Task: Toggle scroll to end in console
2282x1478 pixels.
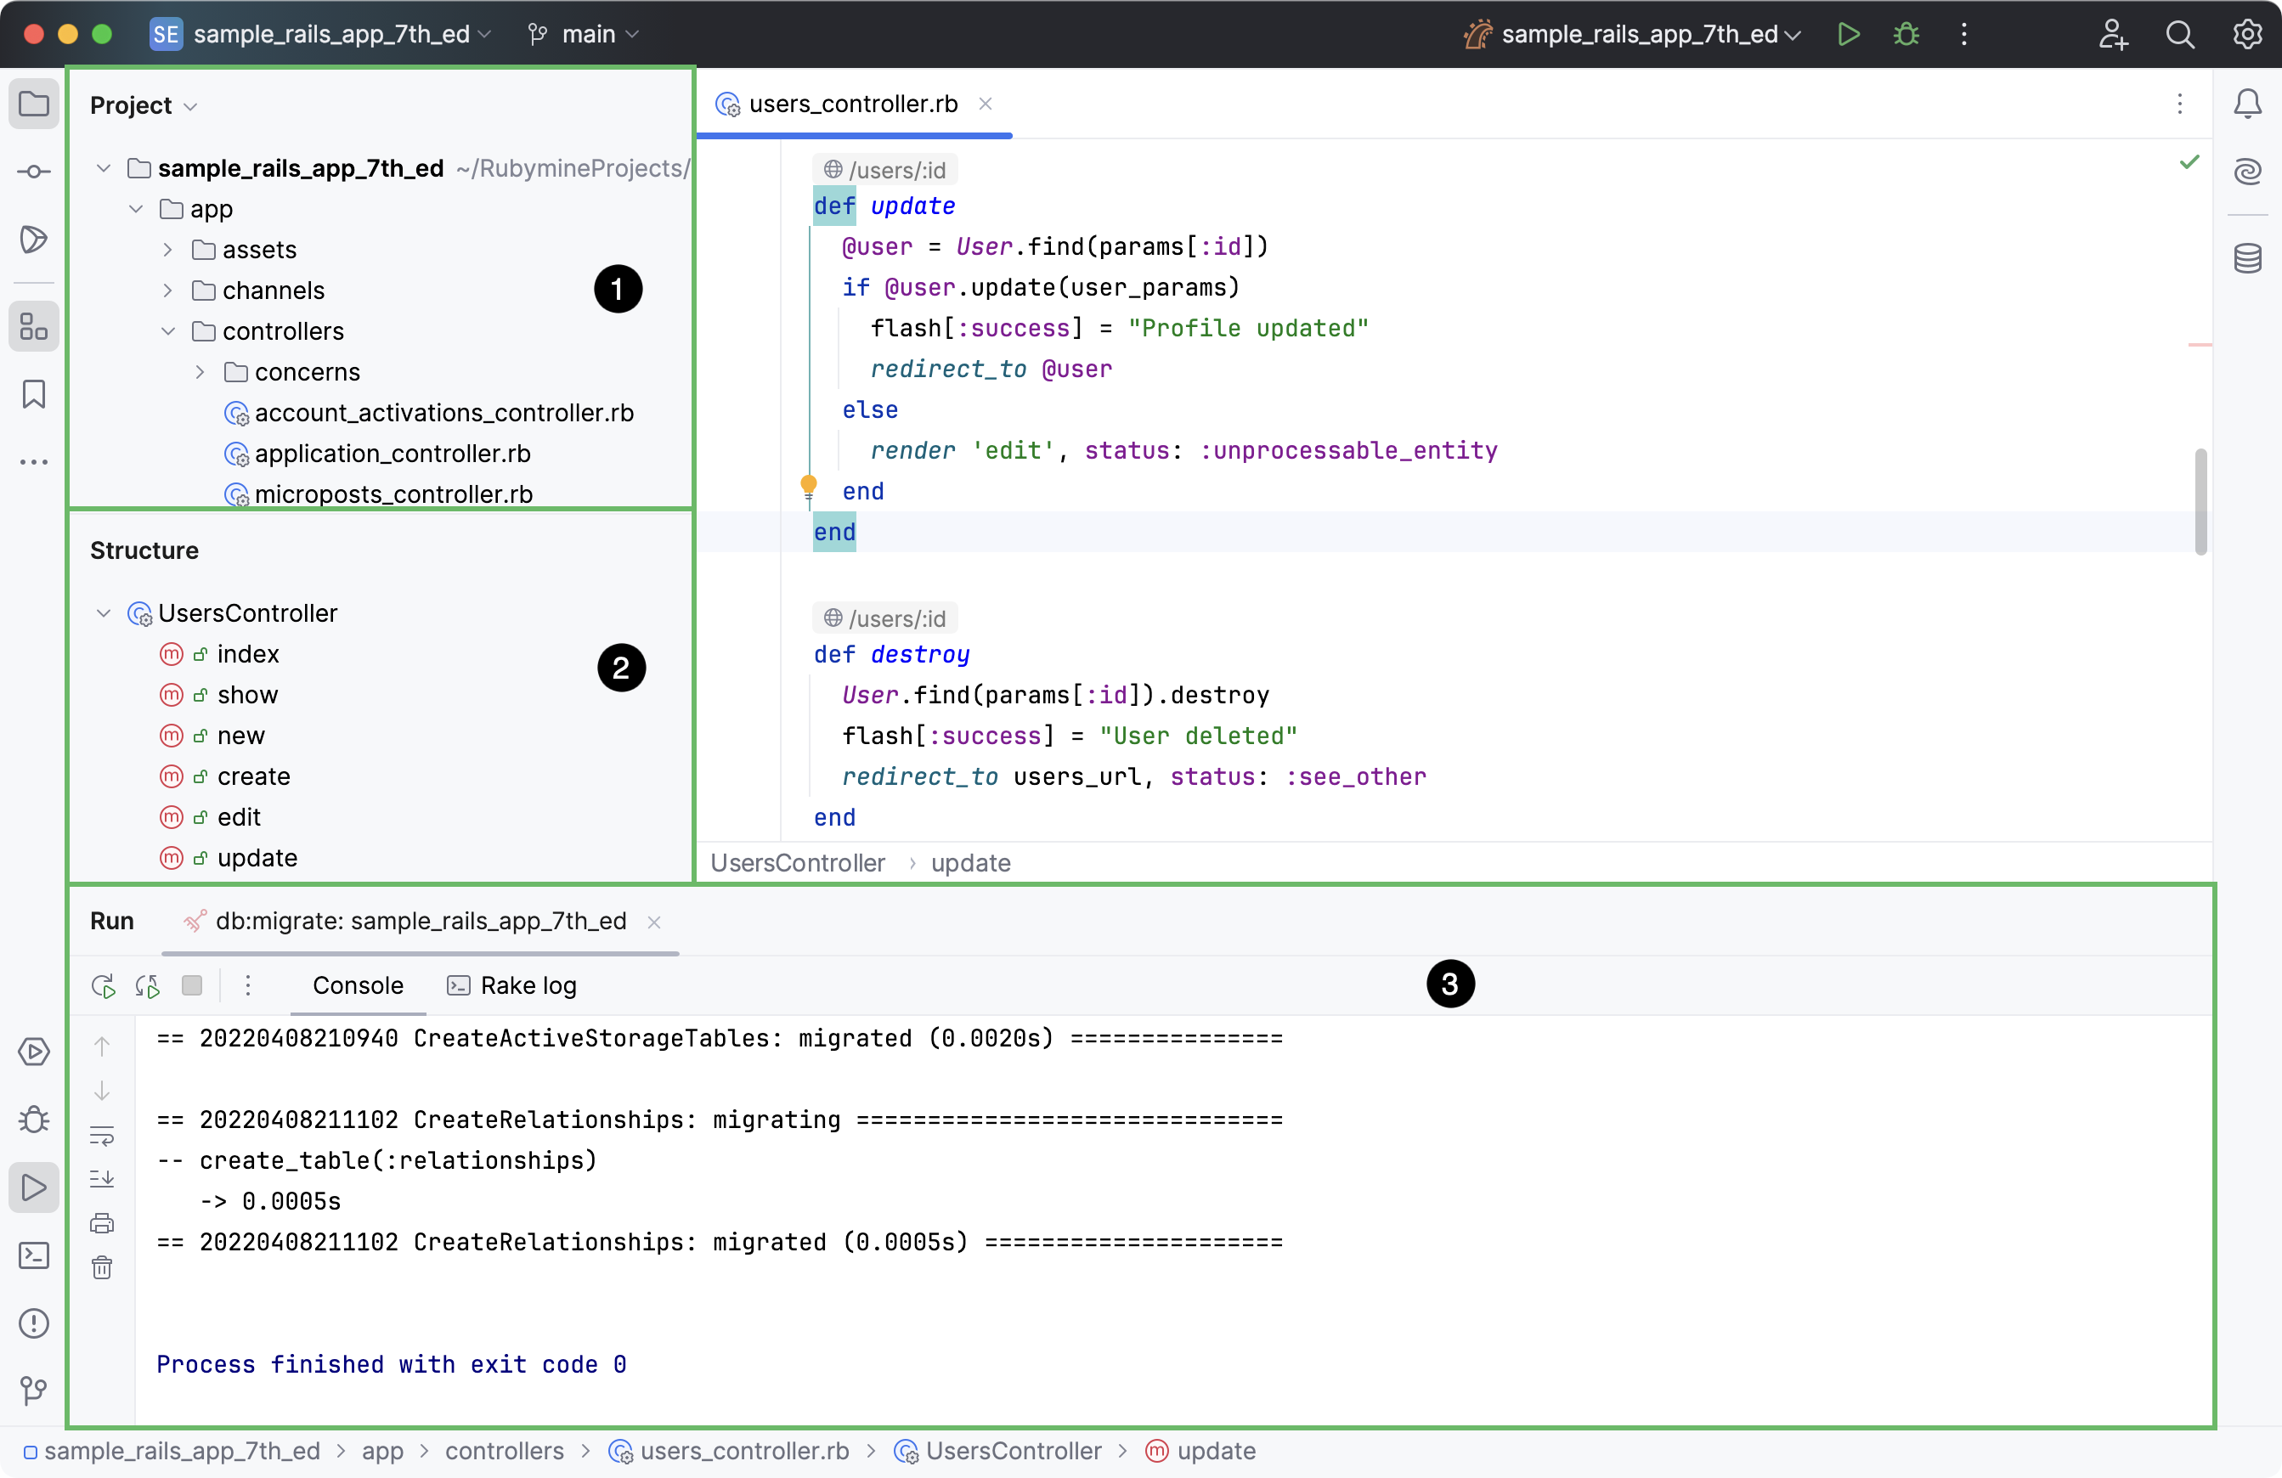Action: click(102, 1179)
